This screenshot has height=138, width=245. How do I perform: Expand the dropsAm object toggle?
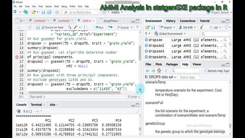[x=146, y=40]
